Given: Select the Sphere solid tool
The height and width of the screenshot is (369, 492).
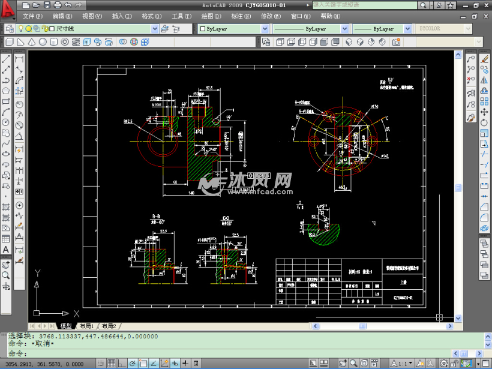Looking at the screenshot, I should click(43, 42).
